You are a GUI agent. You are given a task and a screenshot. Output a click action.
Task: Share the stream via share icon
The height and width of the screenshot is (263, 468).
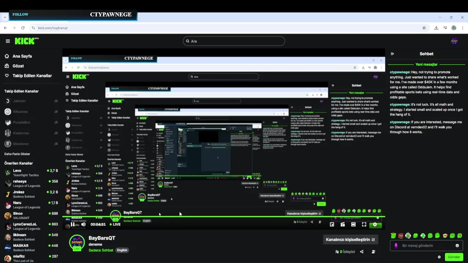362,252
